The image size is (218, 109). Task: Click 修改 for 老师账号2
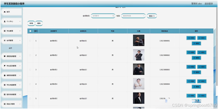pyautogui.click(x=202, y=52)
